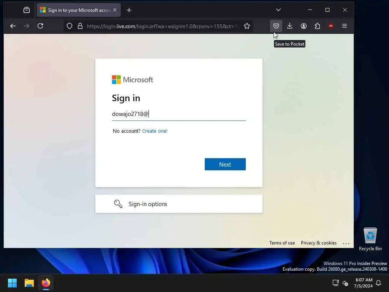
Task: Open the 6:07 AM clock and calendar
Action: pos(364,283)
